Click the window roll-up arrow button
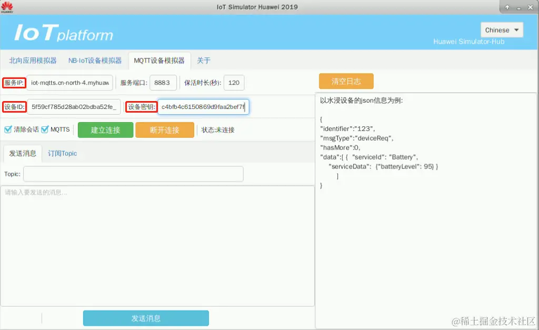This screenshot has height=330, width=539. [x=507, y=7]
